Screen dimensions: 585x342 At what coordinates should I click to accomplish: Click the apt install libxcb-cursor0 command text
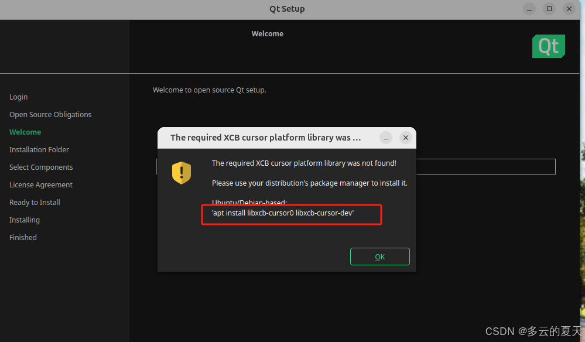[283, 213]
